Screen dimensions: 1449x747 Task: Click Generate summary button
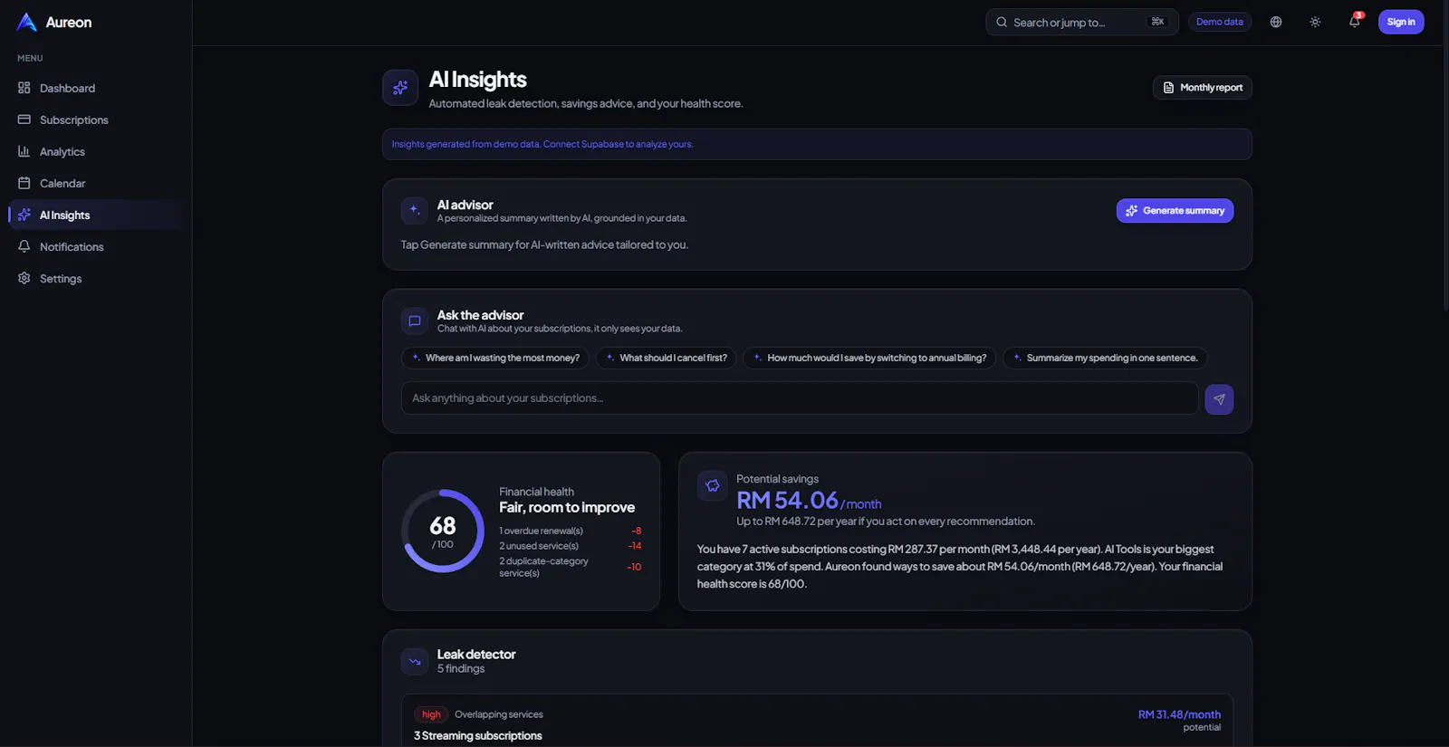(1175, 210)
